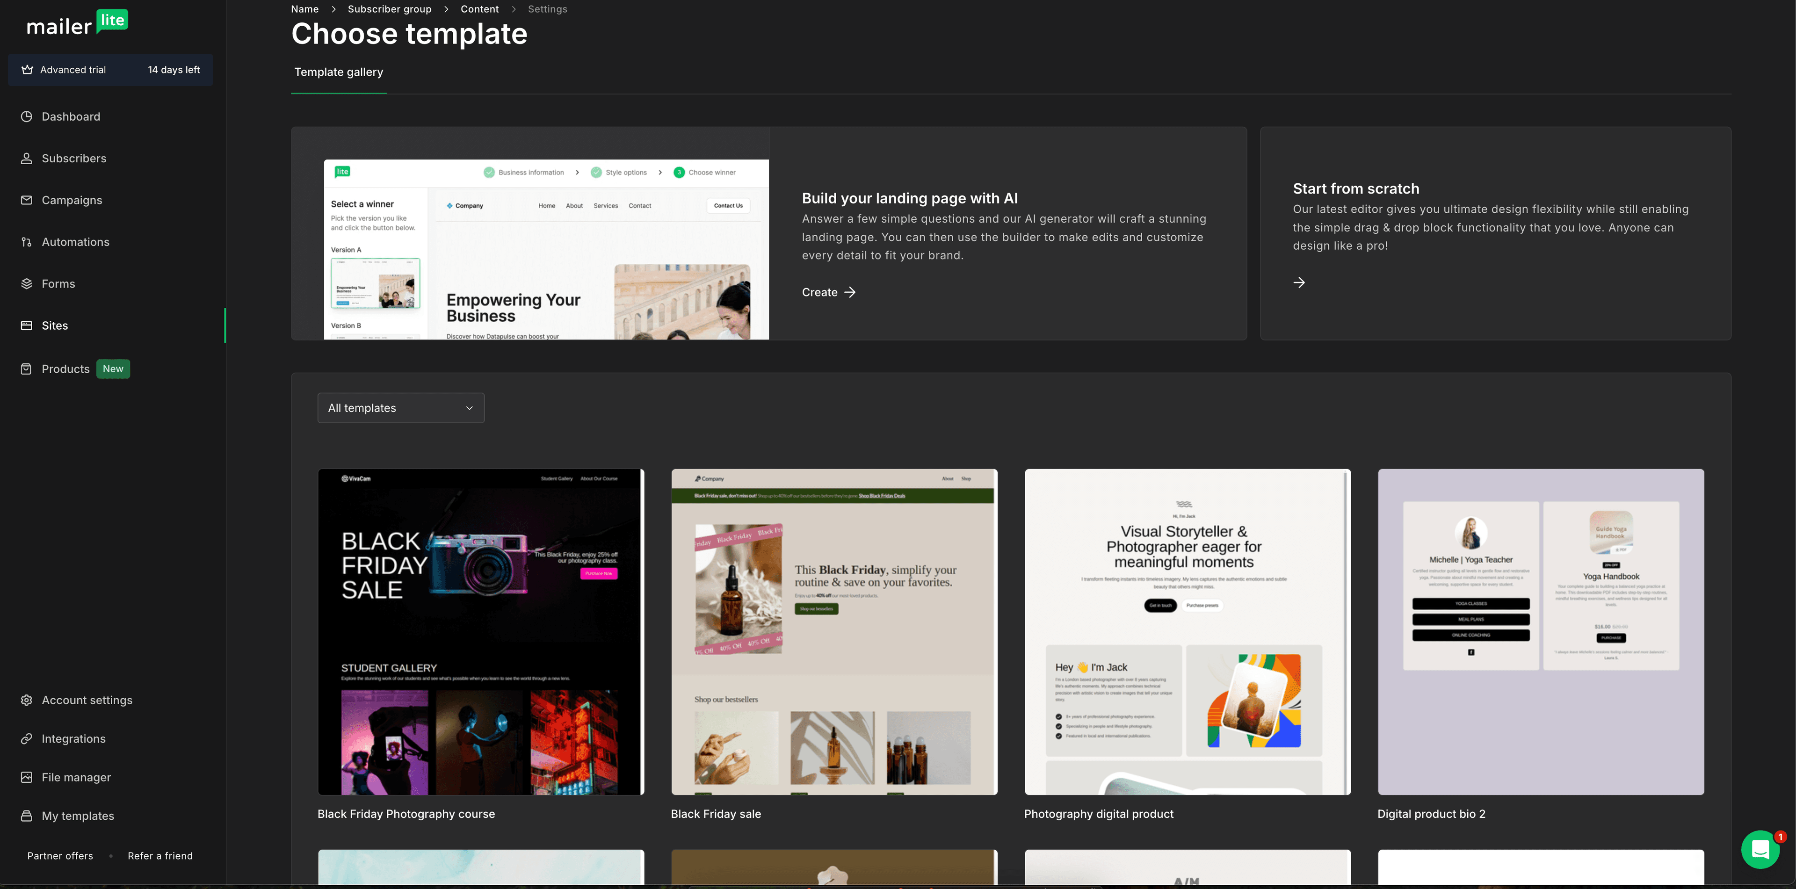Open the Automations section
The width and height of the screenshot is (1796, 889).
75,242
